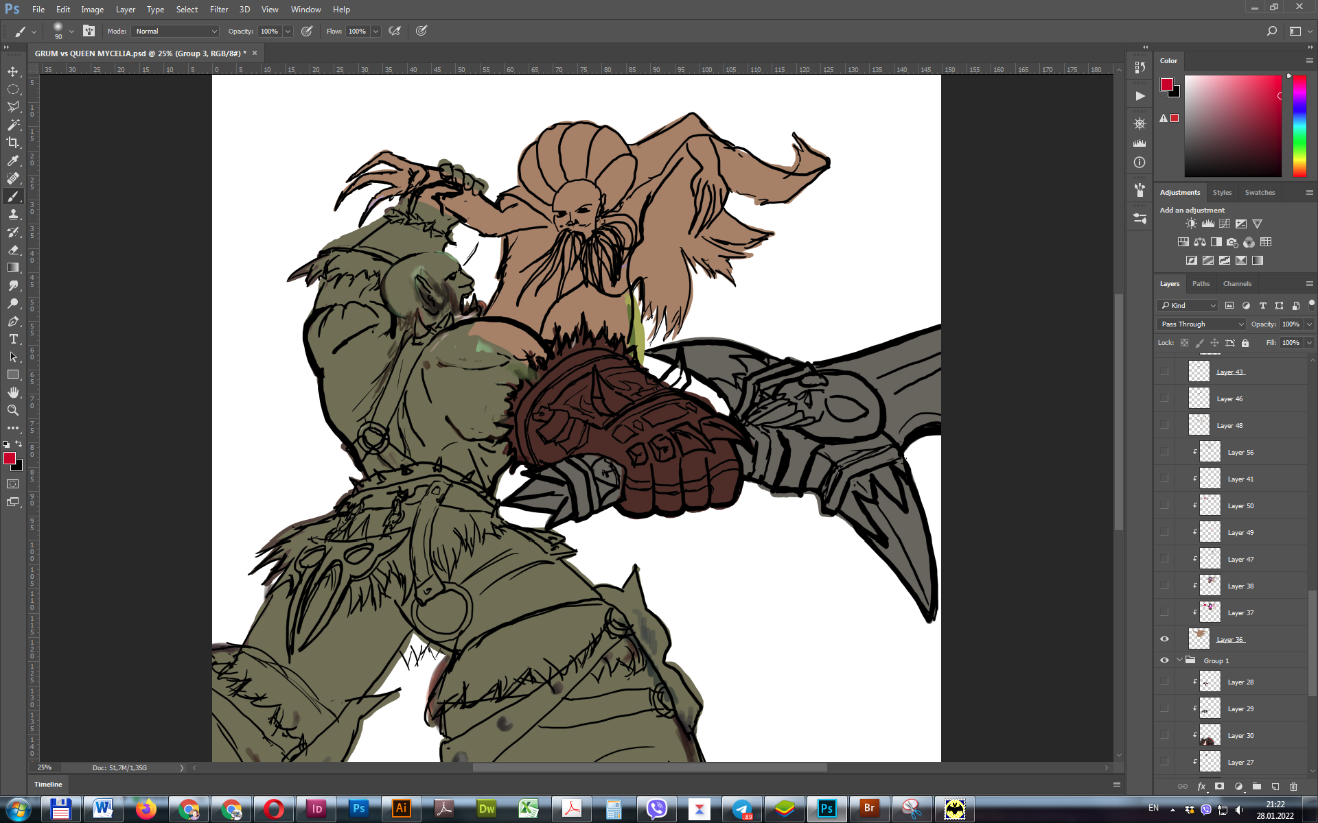Image resolution: width=1318 pixels, height=823 pixels.
Task: Open the Opacity dropdown in options bar
Action: coord(288,31)
